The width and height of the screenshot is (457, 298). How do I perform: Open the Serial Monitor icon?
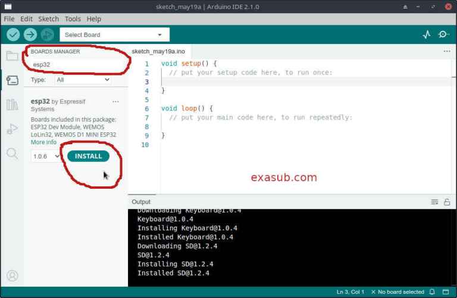pyautogui.click(x=443, y=34)
